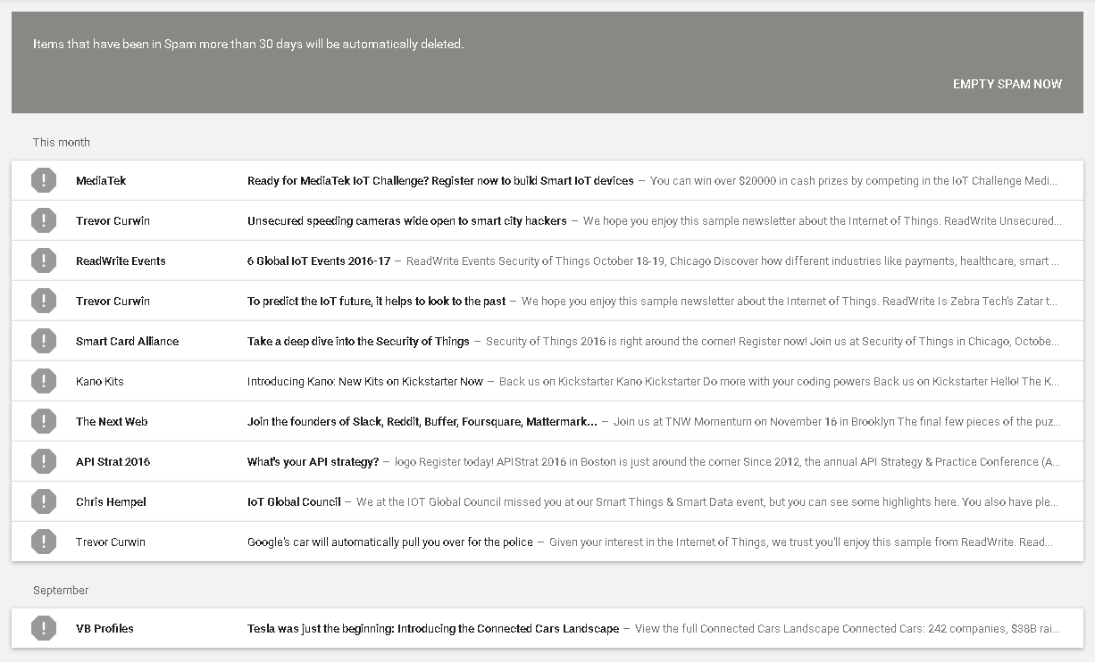
Task: Click the spam icon beside Kano Kits
Action: [43, 381]
